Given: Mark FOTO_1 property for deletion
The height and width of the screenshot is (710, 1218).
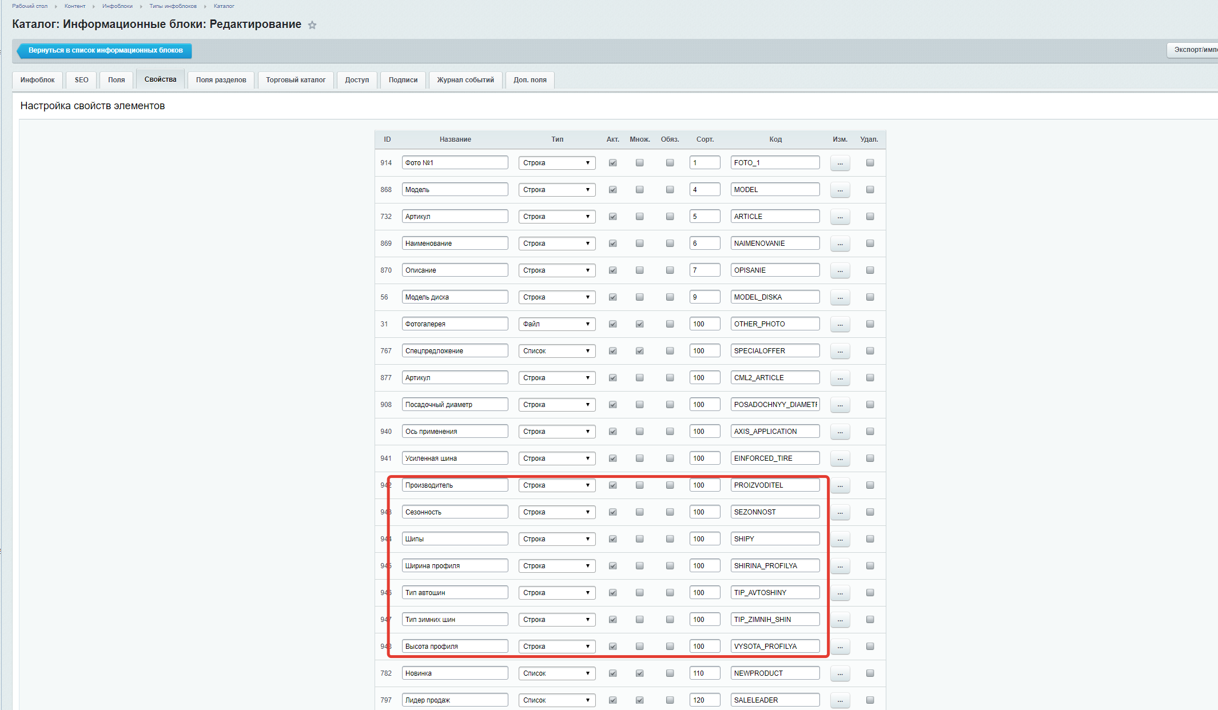Looking at the screenshot, I should click(x=870, y=163).
